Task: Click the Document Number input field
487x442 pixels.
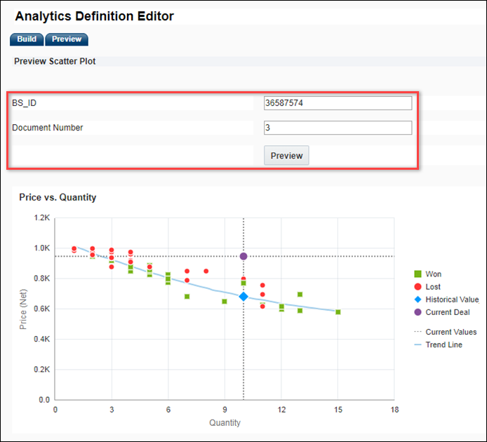Action: pyautogui.click(x=338, y=128)
